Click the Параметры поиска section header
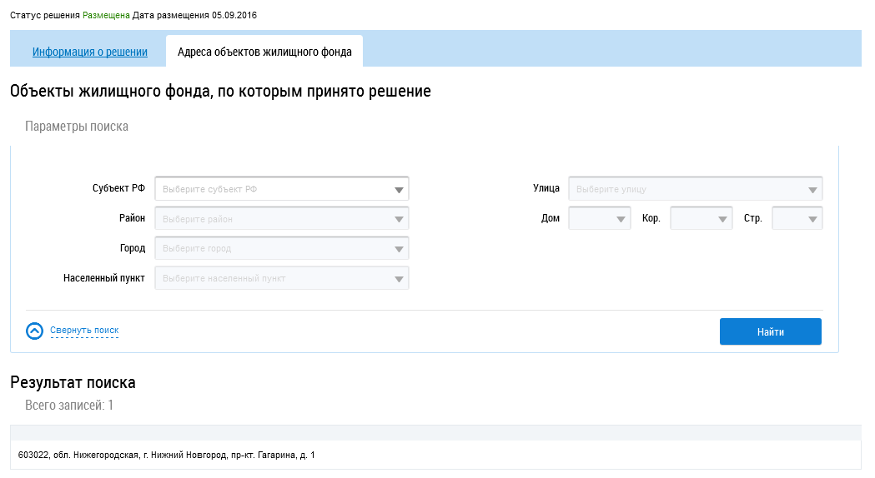875x478 pixels. tap(77, 127)
